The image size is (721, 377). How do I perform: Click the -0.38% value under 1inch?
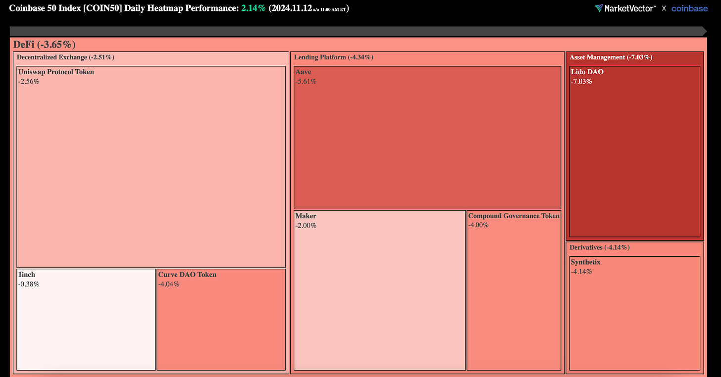pyautogui.click(x=29, y=284)
